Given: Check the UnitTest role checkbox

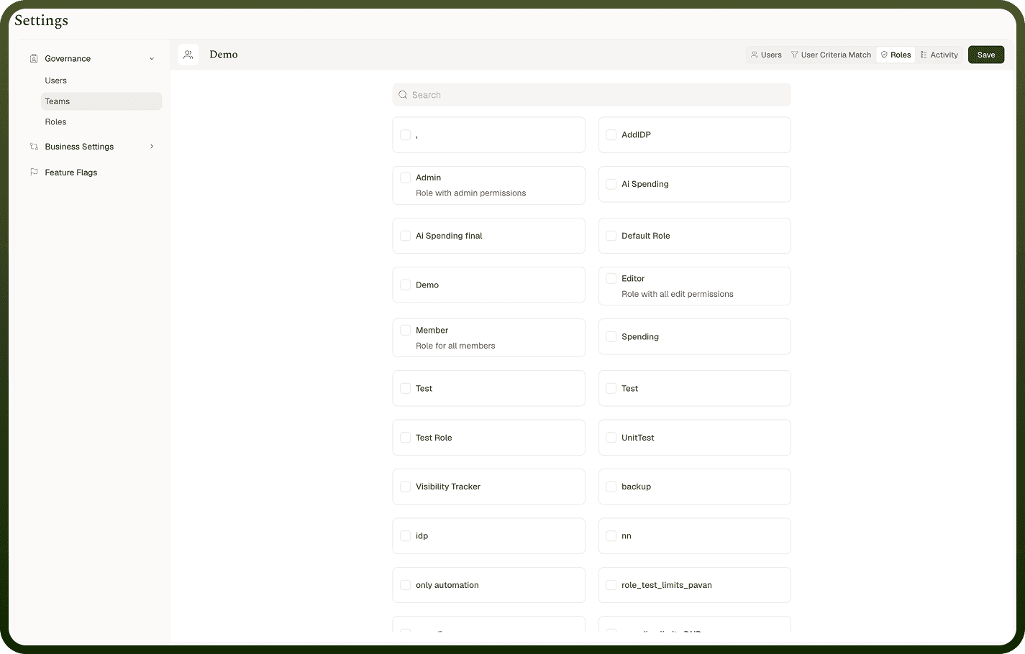Looking at the screenshot, I should point(611,438).
